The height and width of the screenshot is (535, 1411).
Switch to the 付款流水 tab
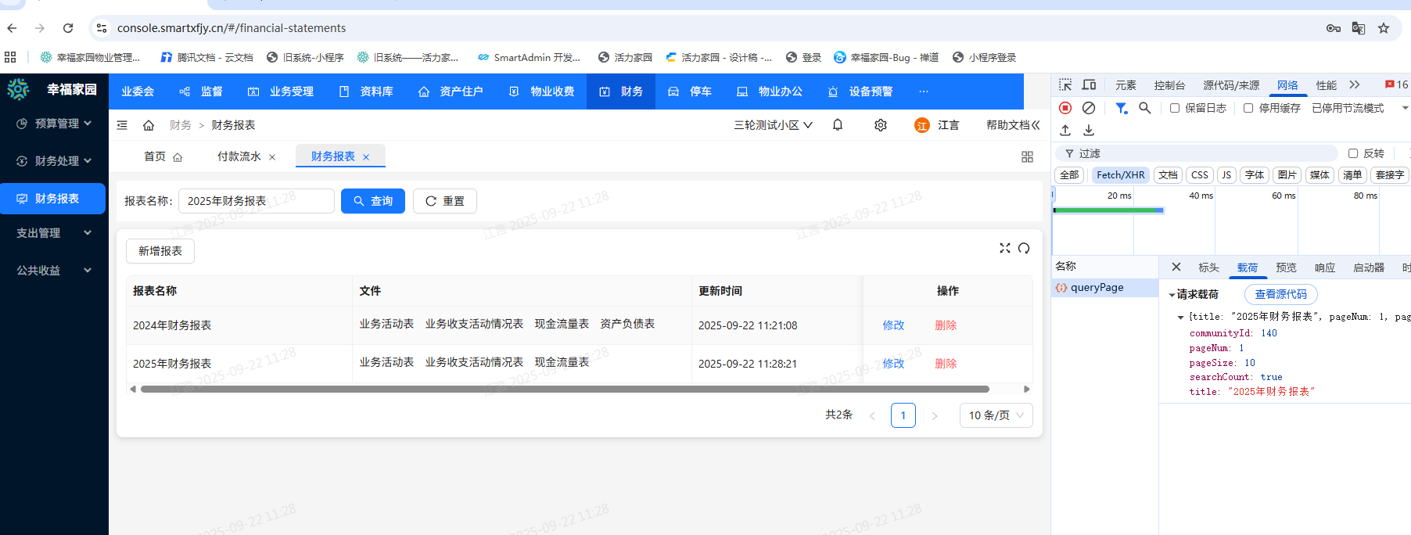pyautogui.click(x=239, y=156)
